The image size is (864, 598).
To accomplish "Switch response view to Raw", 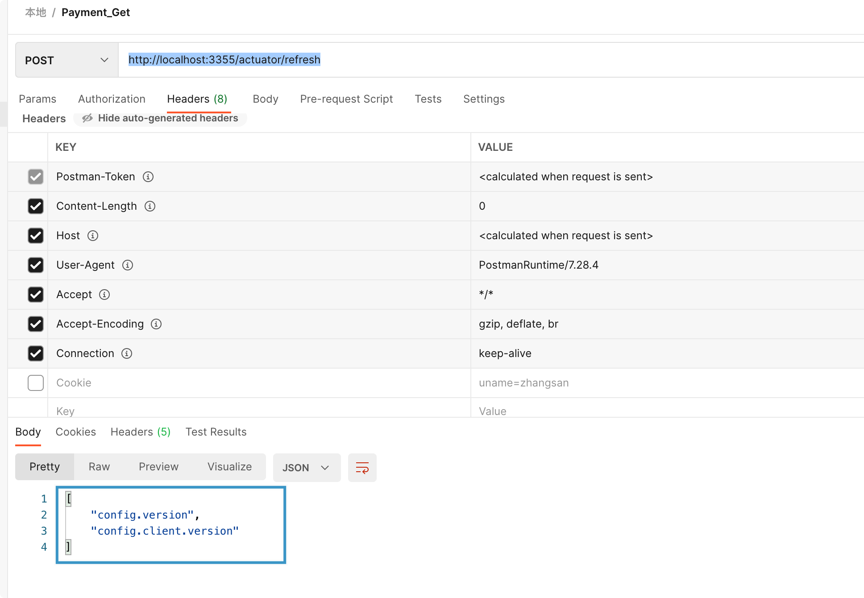I will pos(99,467).
